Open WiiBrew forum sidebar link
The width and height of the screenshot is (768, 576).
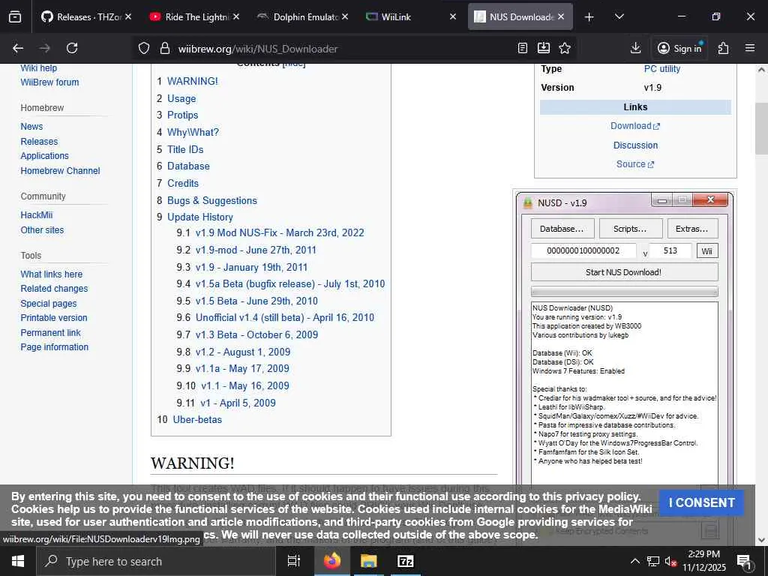click(x=49, y=82)
